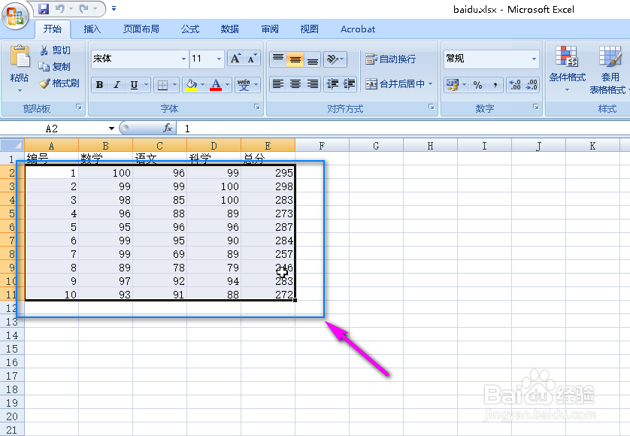Screen dimensions: 630x436
Task: Apply yellow fill color
Action: (x=191, y=85)
